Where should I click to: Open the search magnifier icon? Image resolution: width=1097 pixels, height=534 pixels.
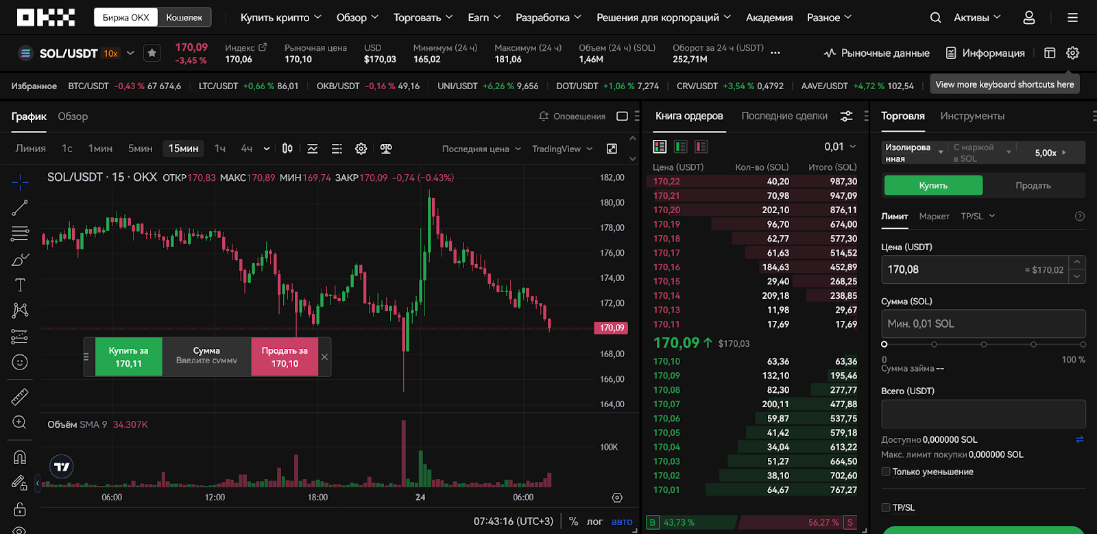(935, 18)
